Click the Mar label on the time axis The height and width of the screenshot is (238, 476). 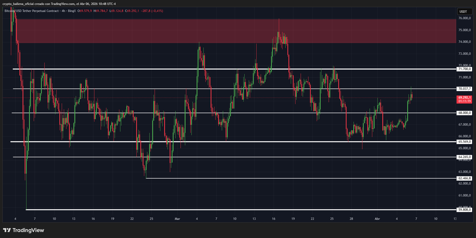click(x=177, y=219)
